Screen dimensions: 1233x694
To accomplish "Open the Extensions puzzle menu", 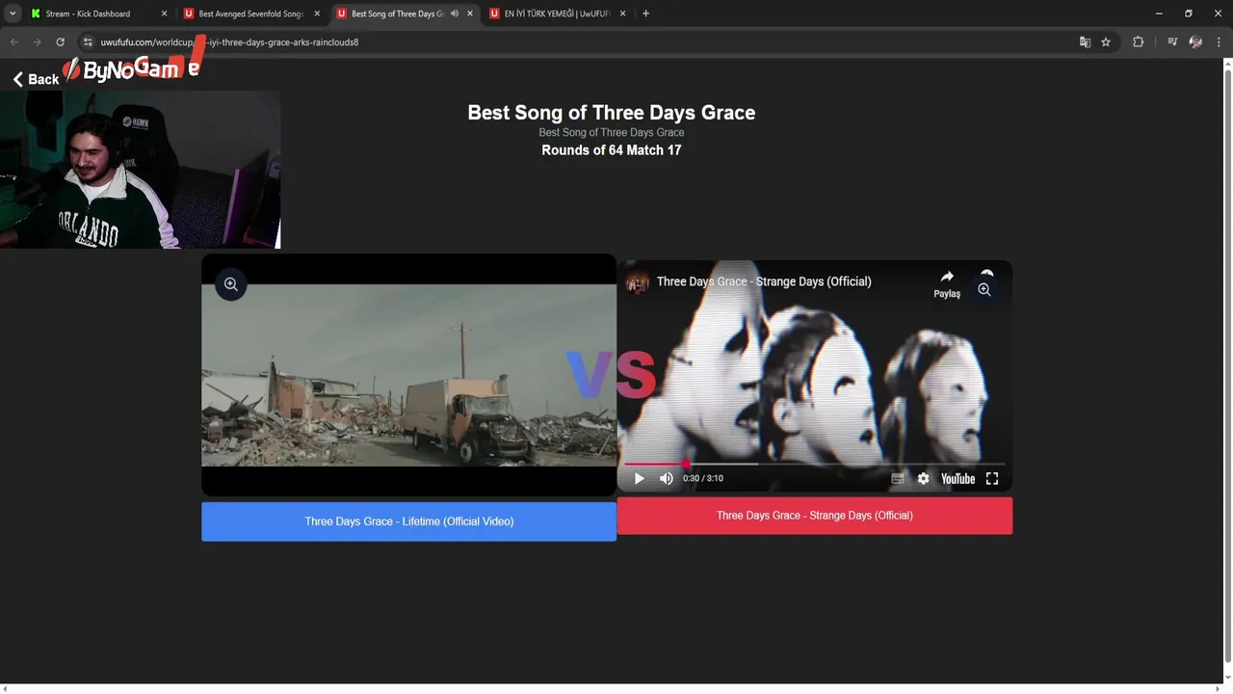I will click(x=1139, y=42).
